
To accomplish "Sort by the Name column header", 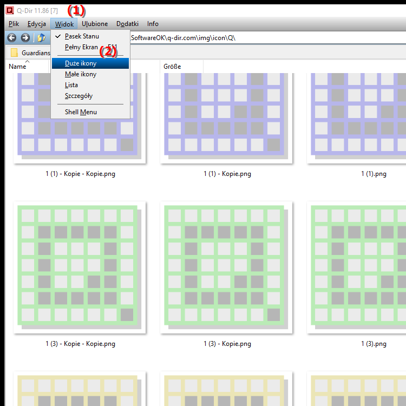I will pyautogui.click(x=27, y=67).
